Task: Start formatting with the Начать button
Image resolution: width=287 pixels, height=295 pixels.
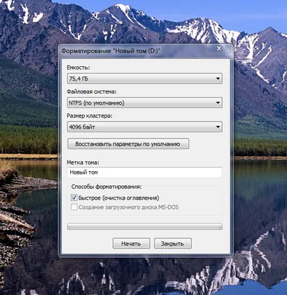Action: 131,243
